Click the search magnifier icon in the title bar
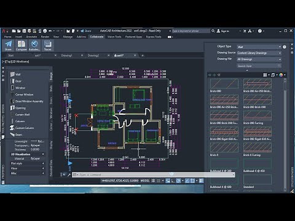Screen dimensions: 295x221 click(x=213, y=31)
